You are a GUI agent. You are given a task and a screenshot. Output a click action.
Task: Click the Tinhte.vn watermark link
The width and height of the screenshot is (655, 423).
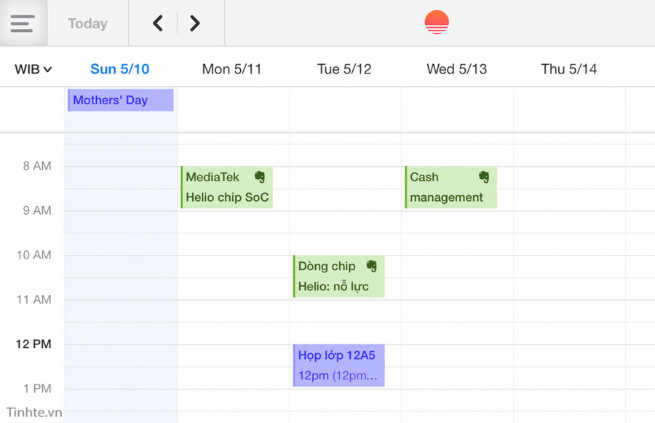point(32,413)
